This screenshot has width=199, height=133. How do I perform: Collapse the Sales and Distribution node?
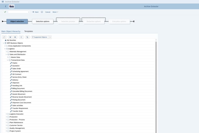click(6, 54)
